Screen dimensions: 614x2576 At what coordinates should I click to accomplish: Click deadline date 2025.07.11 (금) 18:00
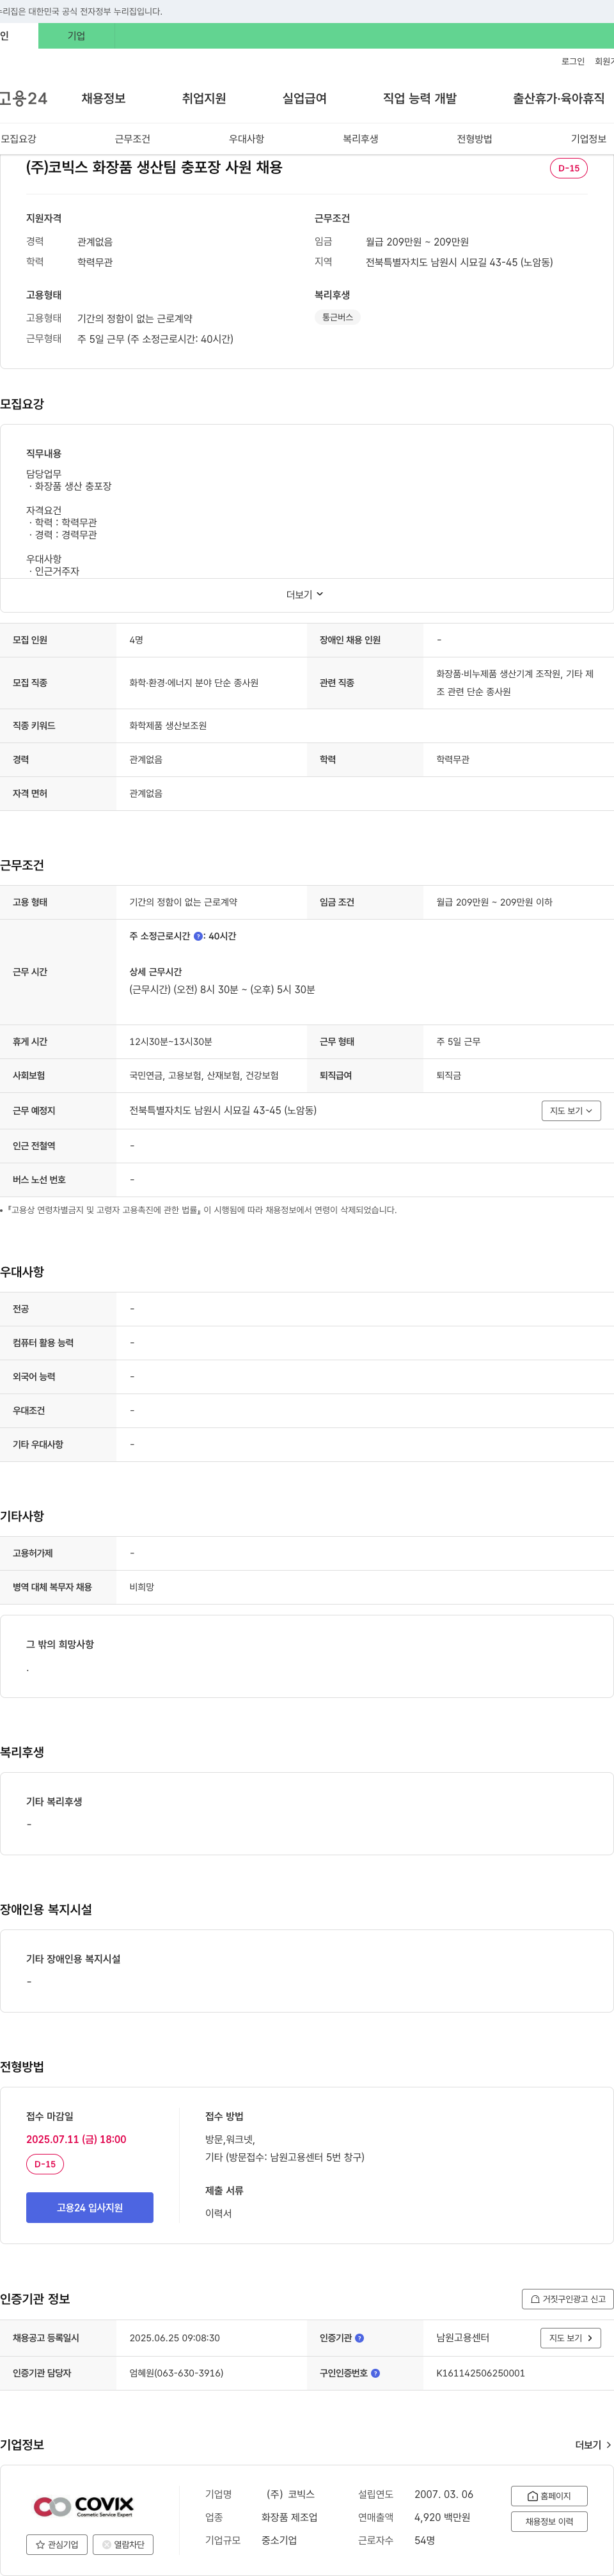click(76, 2139)
